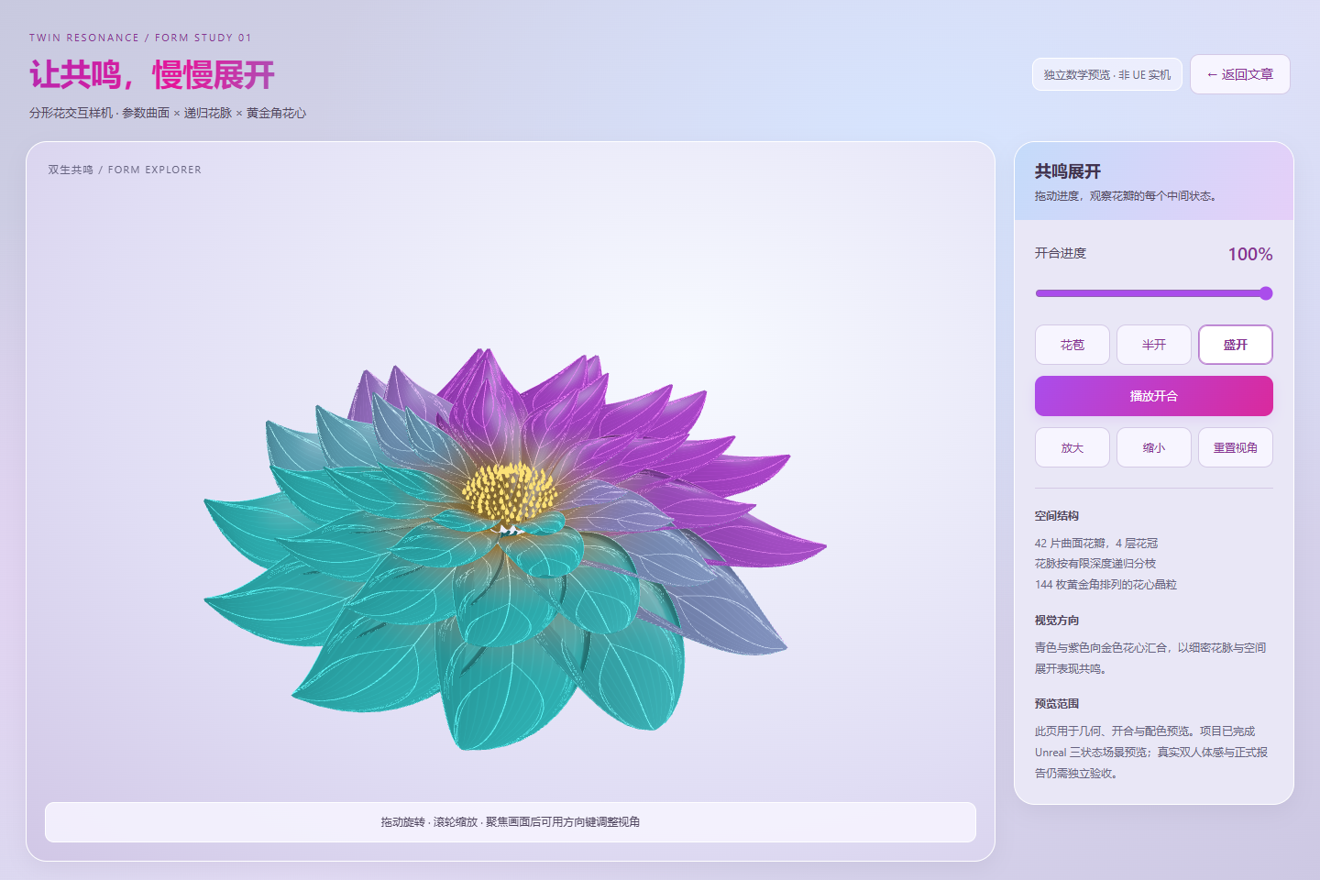
Task: Zoom in with the 放大 button
Action: click(x=1072, y=447)
